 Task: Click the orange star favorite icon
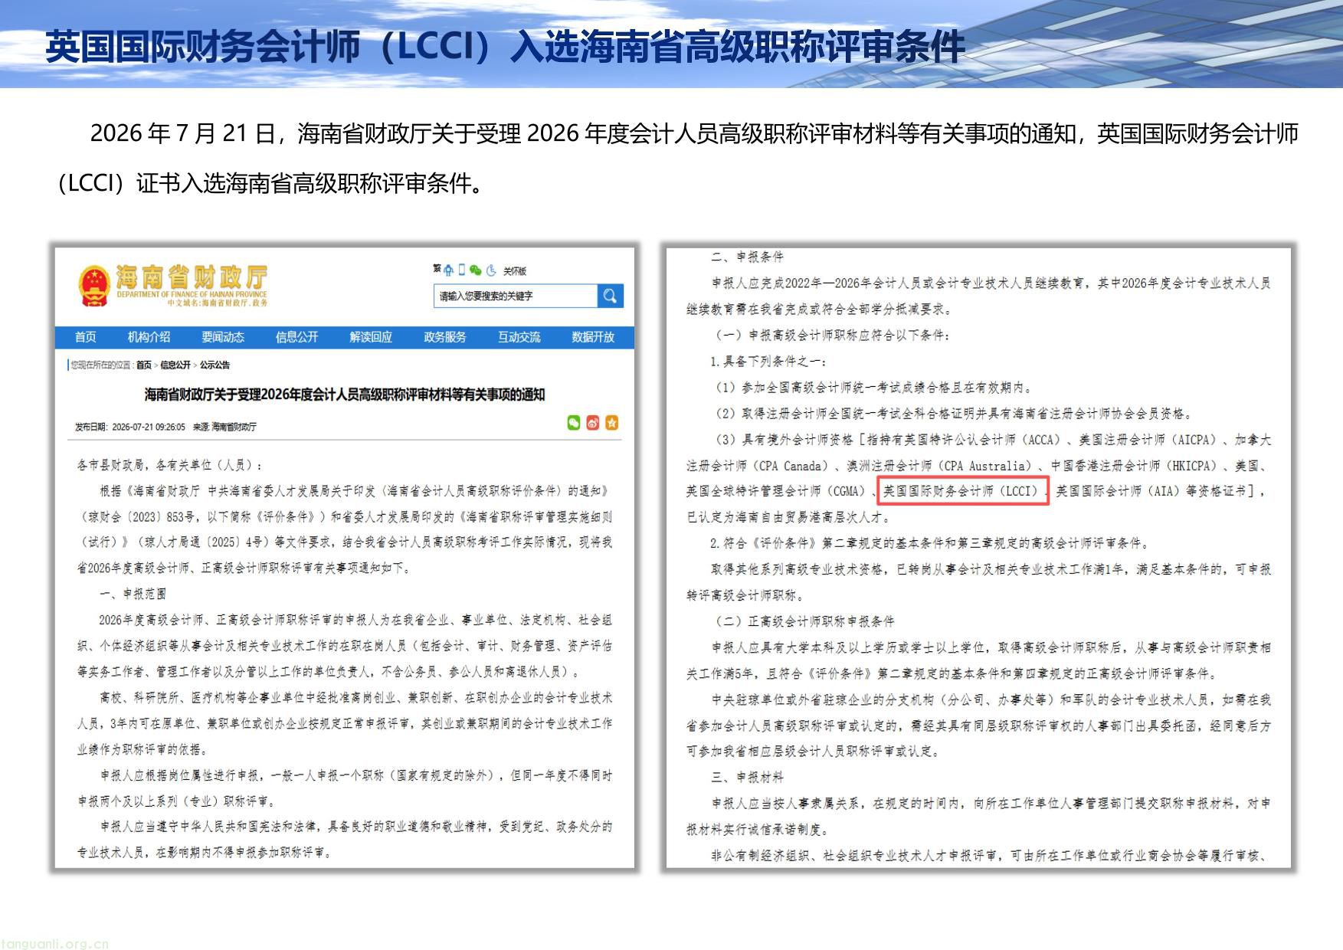click(611, 423)
